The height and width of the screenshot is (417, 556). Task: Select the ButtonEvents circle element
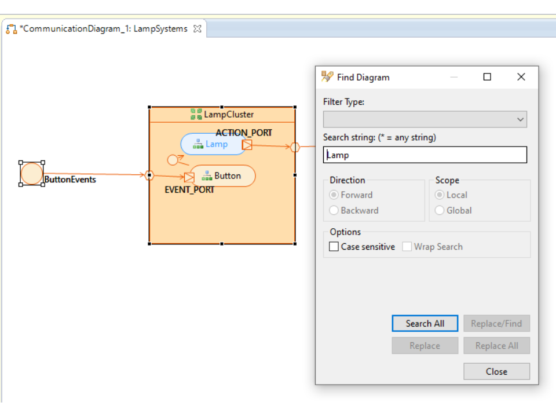(x=31, y=174)
